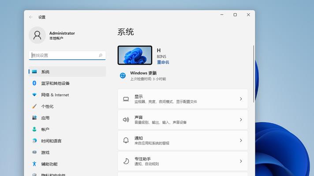The width and height of the screenshot is (314, 176).
Task: Go to 网络 & Internet settings
Action: click(67, 95)
